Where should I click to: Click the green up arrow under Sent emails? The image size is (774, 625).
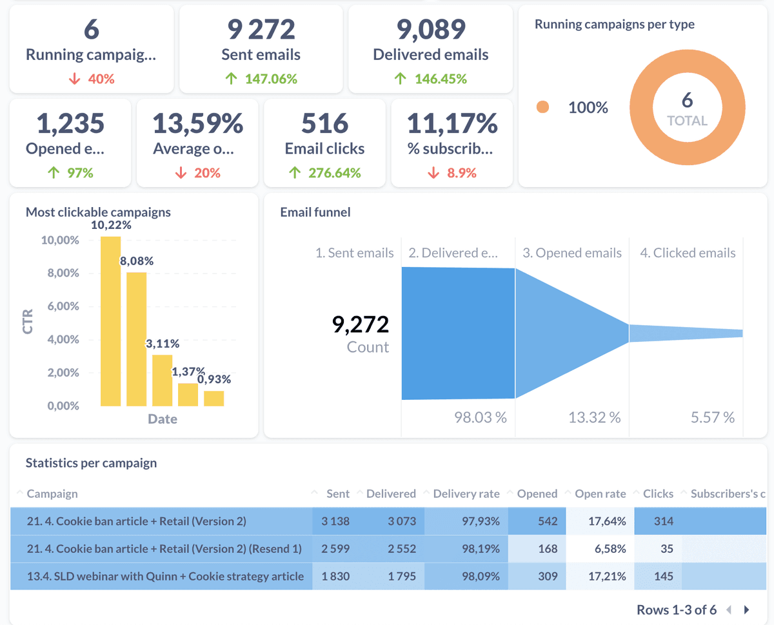tap(231, 79)
